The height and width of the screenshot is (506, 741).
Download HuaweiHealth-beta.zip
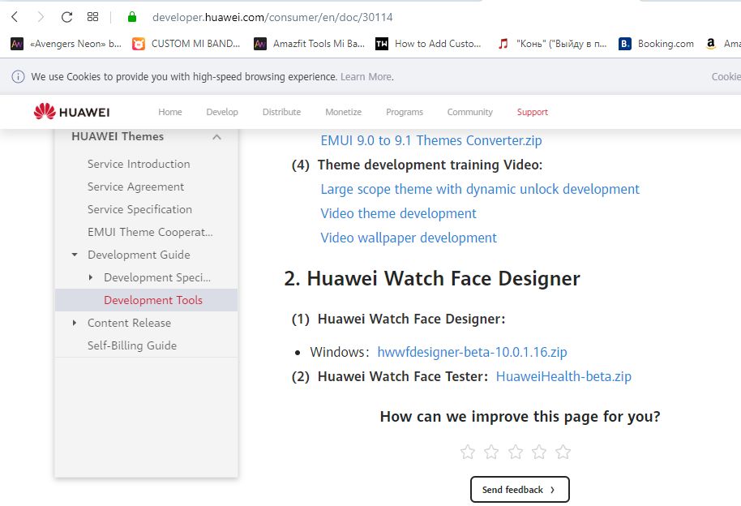[563, 376]
